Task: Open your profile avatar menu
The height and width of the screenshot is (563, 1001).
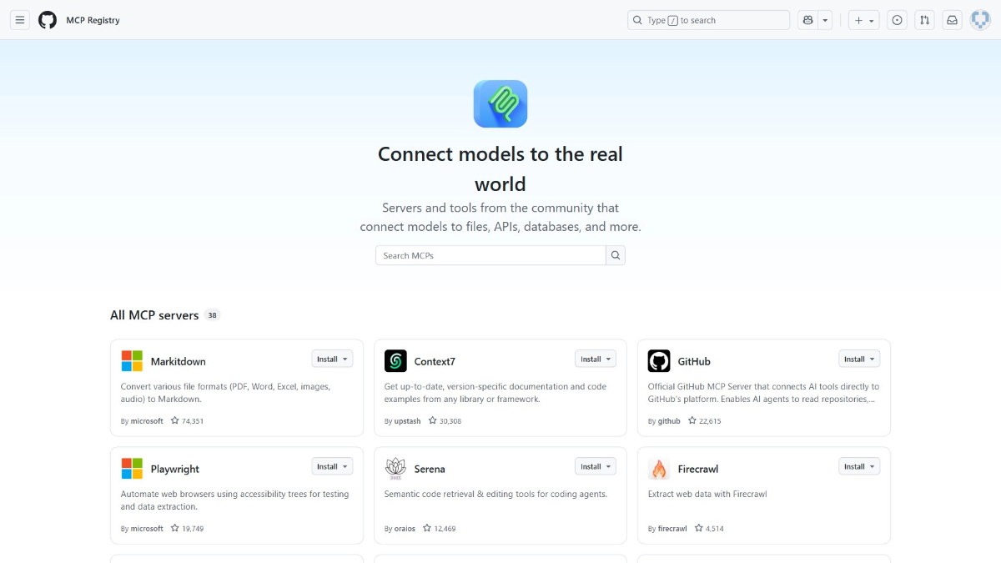Action: click(979, 19)
